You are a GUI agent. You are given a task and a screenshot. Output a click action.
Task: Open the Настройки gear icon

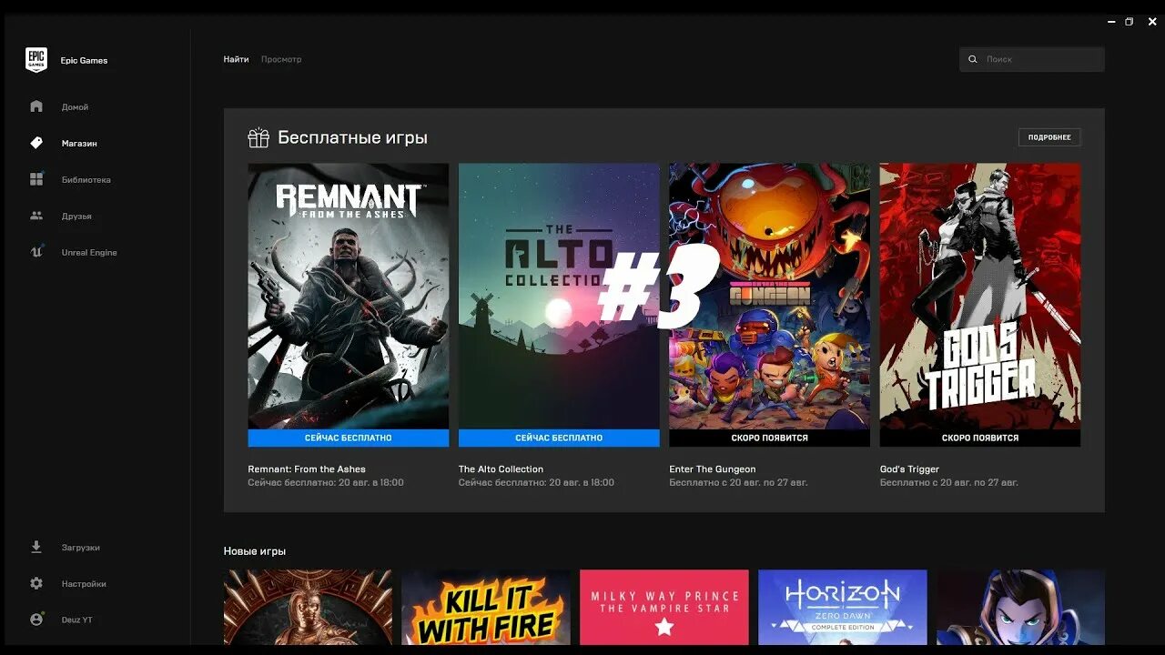click(x=36, y=583)
